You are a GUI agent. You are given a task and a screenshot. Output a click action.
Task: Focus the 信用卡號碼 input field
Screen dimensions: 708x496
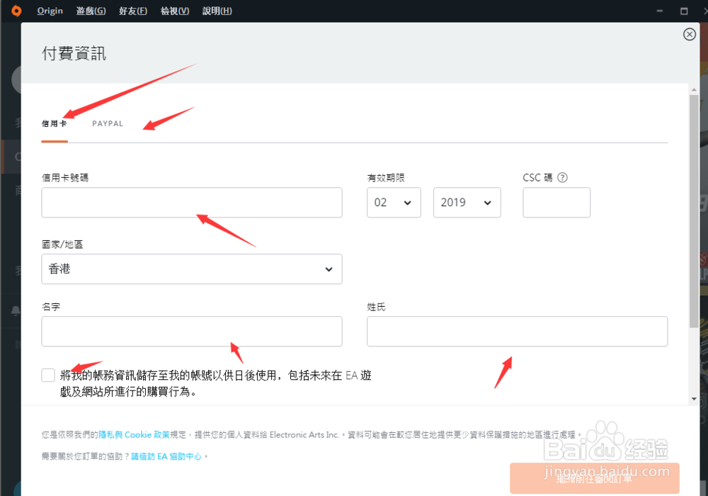coord(191,203)
